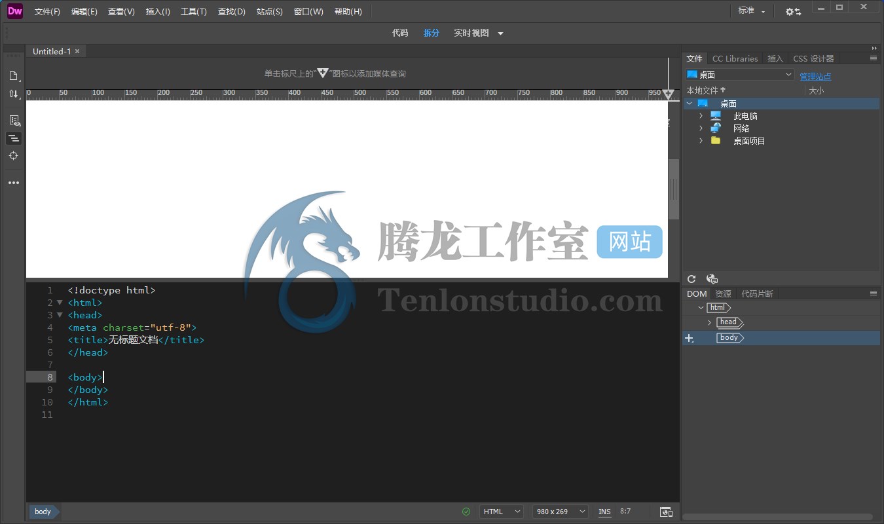Click the get/put files arrows icon
884x524 pixels.
14,94
